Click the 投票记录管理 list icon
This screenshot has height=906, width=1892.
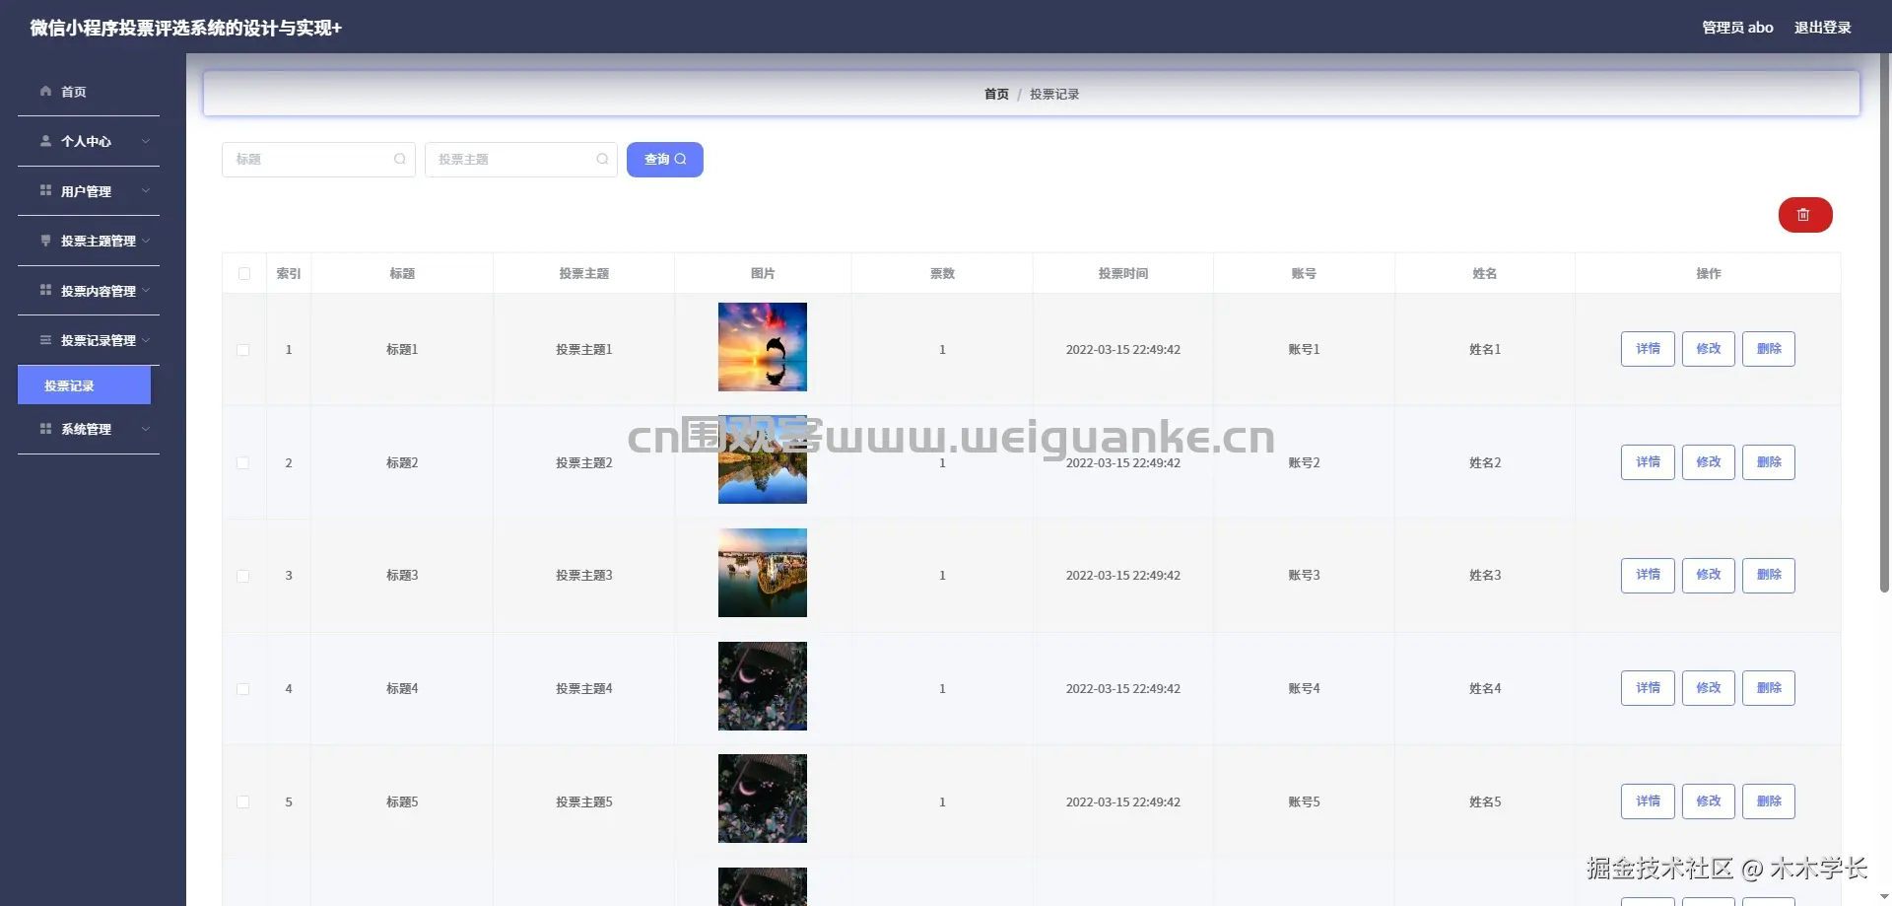(45, 340)
